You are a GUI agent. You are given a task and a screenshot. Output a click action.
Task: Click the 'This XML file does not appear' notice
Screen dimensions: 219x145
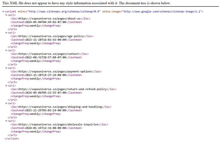(86, 3)
